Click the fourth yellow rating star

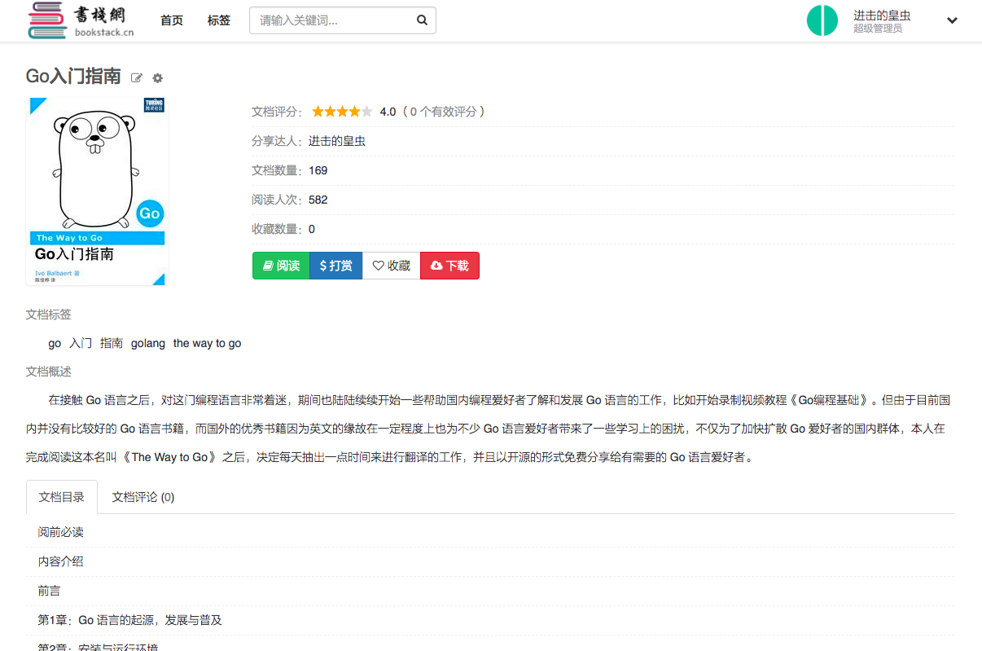click(x=356, y=111)
